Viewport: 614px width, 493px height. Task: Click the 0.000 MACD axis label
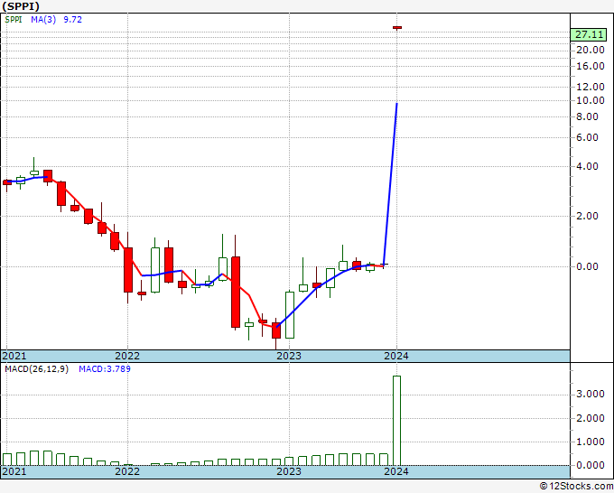[591, 466]
